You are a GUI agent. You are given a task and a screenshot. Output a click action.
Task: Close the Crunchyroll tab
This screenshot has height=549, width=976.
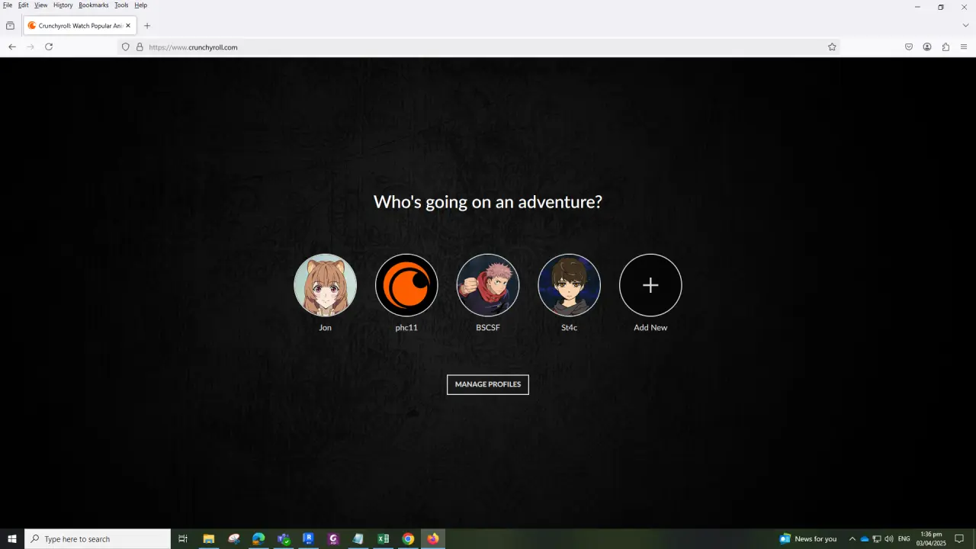tap(128, 25)
